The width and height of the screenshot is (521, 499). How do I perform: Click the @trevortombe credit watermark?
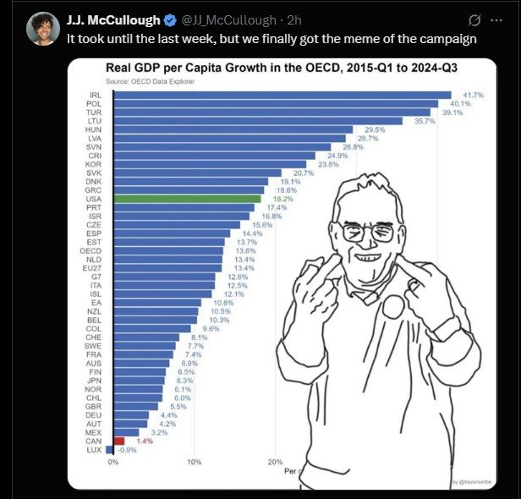click(x=473, y=482)
